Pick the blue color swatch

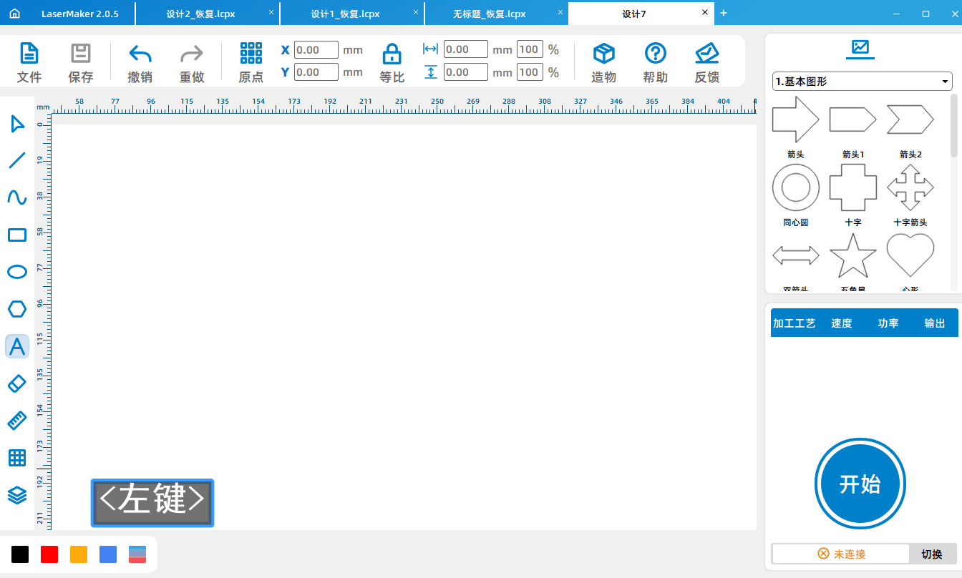click(x=108, y=554)
